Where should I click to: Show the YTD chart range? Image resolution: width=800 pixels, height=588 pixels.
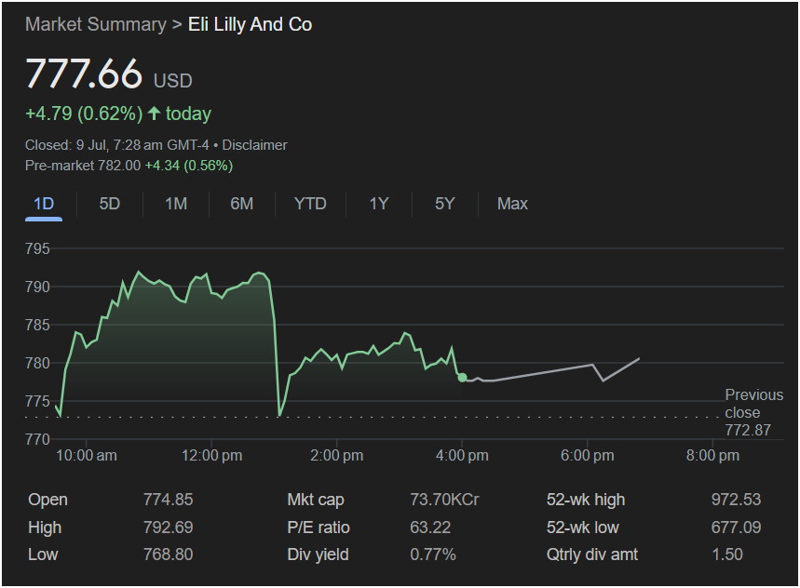pos(310,204)
